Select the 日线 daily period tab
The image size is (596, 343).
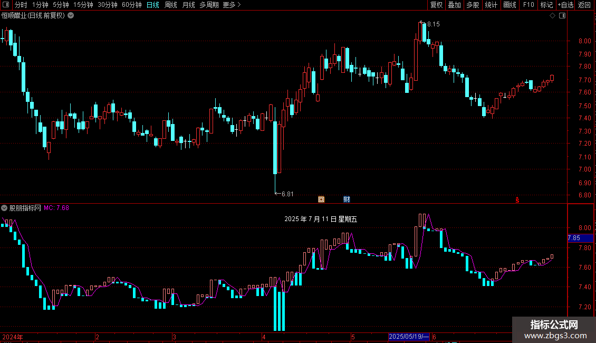[x=153, y=5]
